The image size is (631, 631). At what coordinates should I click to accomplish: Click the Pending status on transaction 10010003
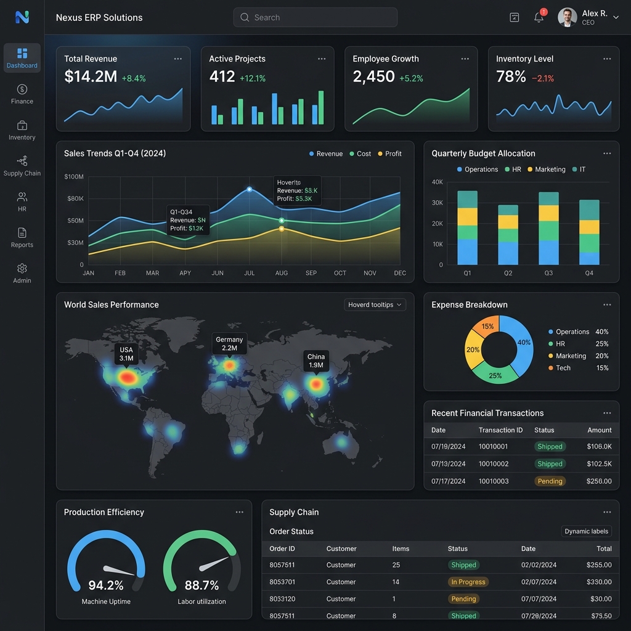[550, 481]
